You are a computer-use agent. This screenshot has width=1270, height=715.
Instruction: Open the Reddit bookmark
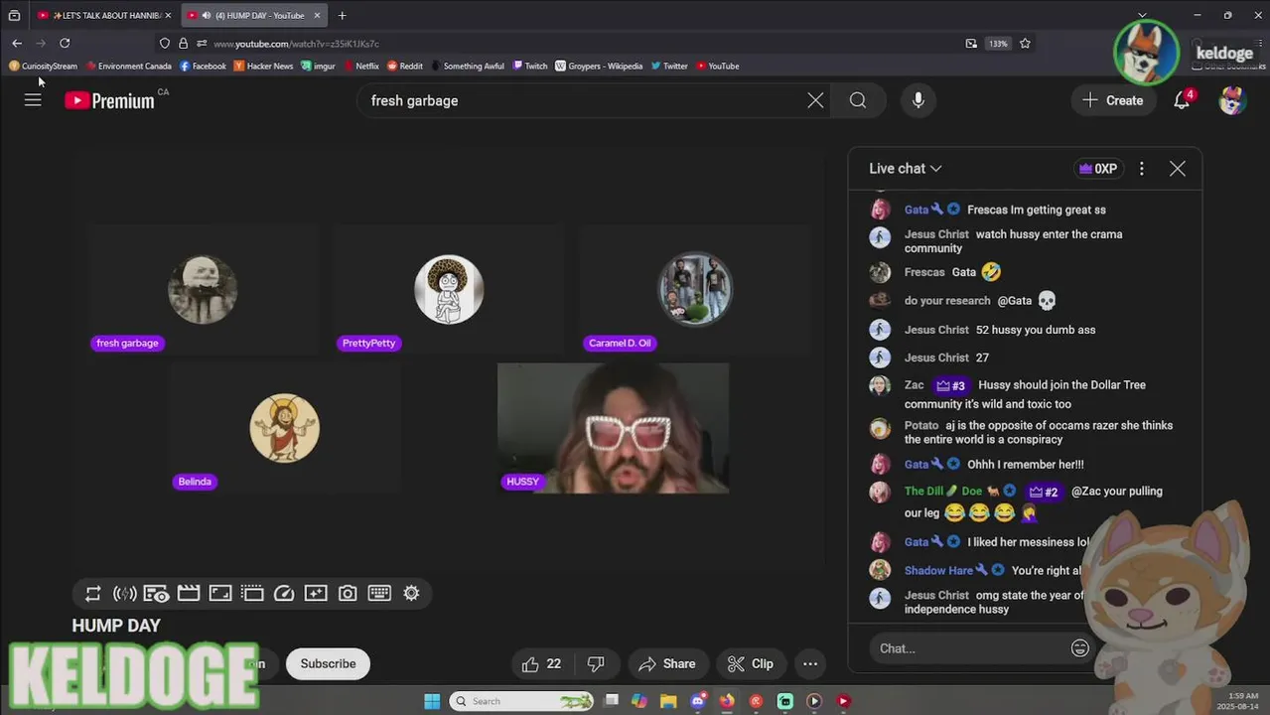[405, 67]
